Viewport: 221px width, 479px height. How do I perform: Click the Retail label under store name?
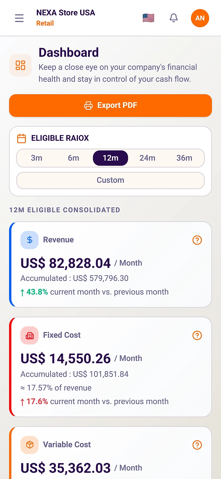click(x=45, y=23)
